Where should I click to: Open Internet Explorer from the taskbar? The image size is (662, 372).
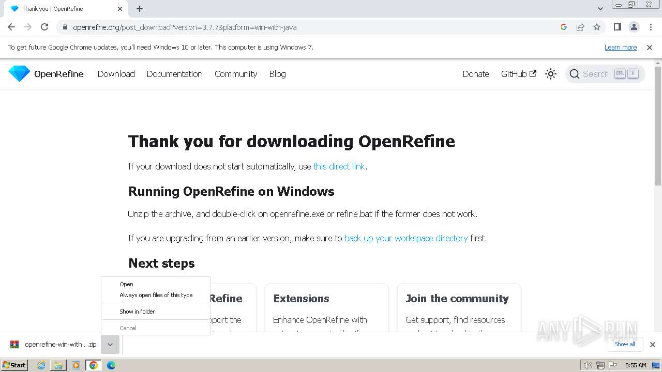pyautogui.click(x=41, y=365)
